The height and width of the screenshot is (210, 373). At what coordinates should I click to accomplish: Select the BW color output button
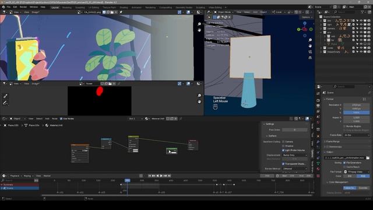350,176
